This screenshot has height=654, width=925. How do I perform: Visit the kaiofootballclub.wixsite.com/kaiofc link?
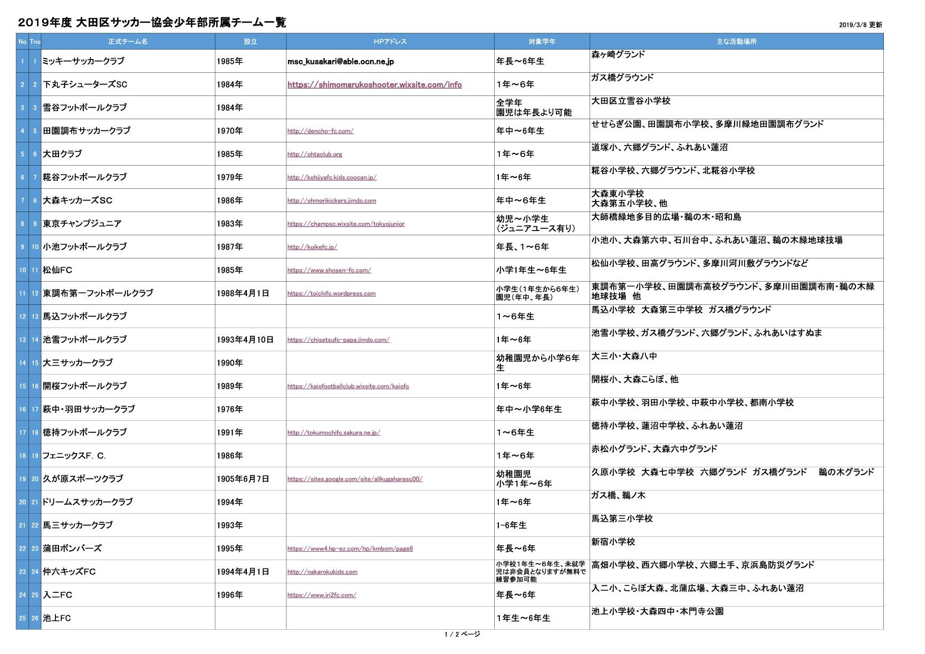pyautogui.click(x=348, y=386)
